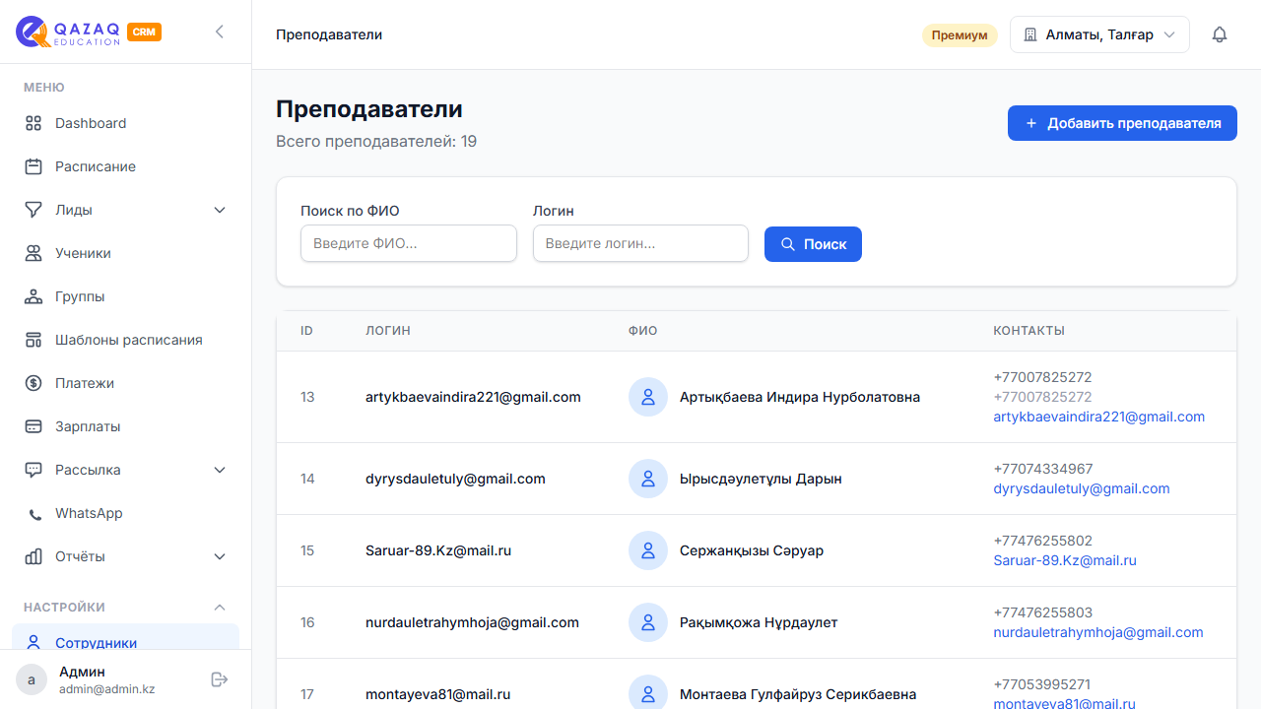The image size is (1261, 709).
Task: Open email link dyrysdauletuly@gmail.com in contacts
Action: pyautogui.click(x=1082, y=488)
